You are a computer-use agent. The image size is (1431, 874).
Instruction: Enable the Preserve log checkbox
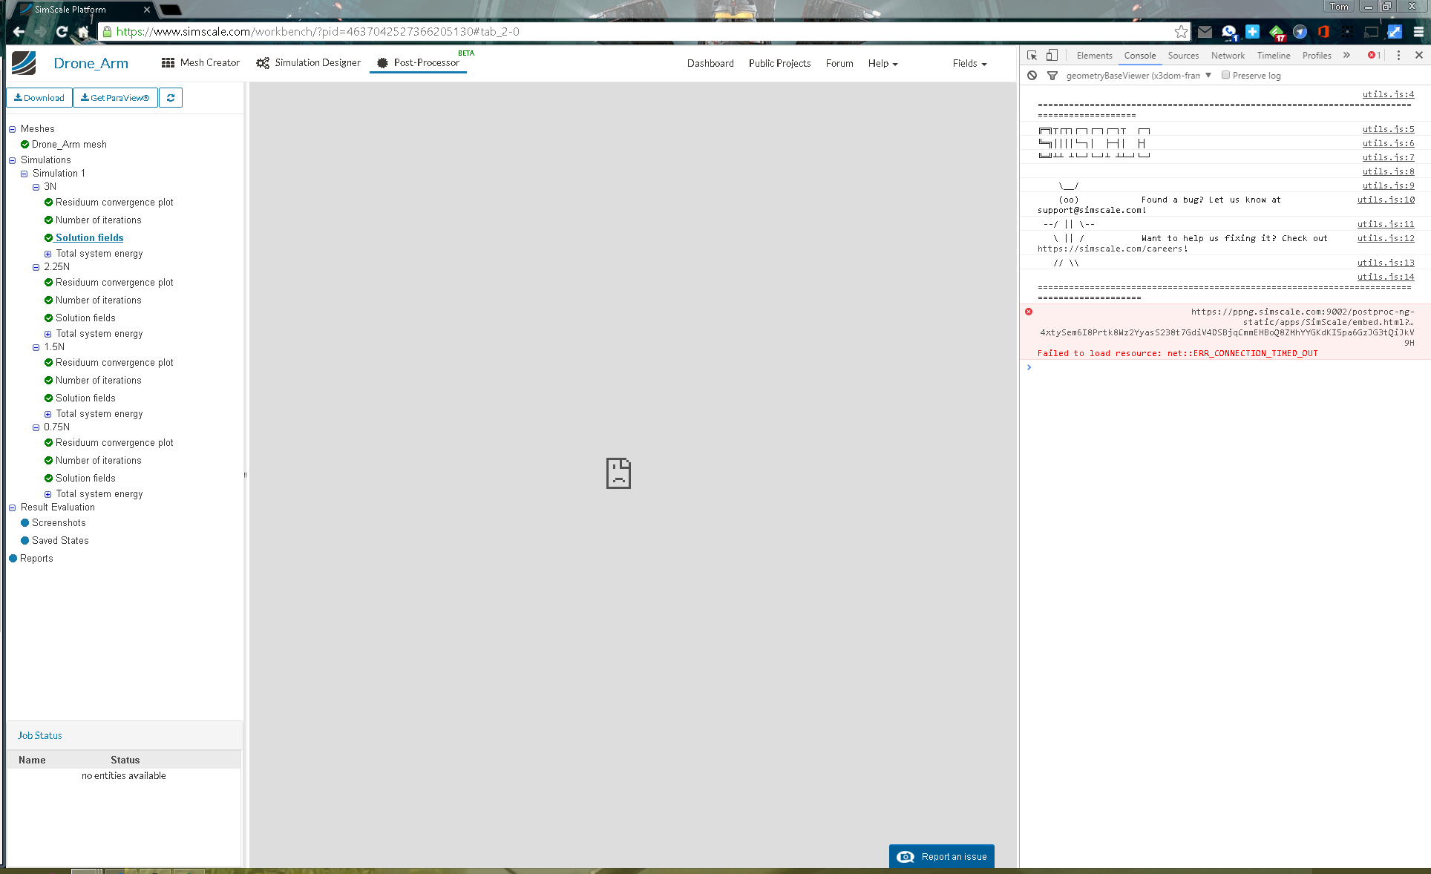pyautogui.click(x=1225, y=76)
